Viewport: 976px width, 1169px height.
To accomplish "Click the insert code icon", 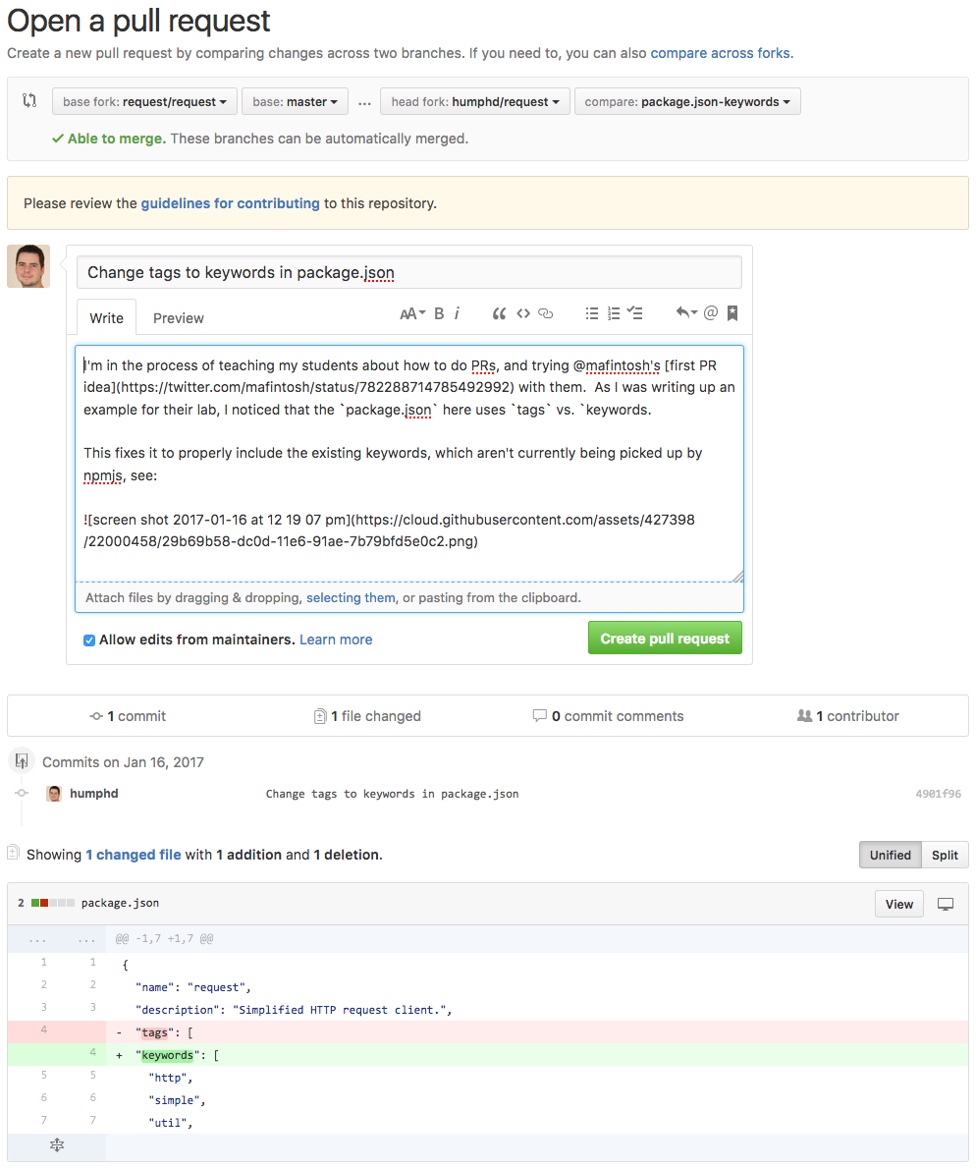I will tap(522, 312).
